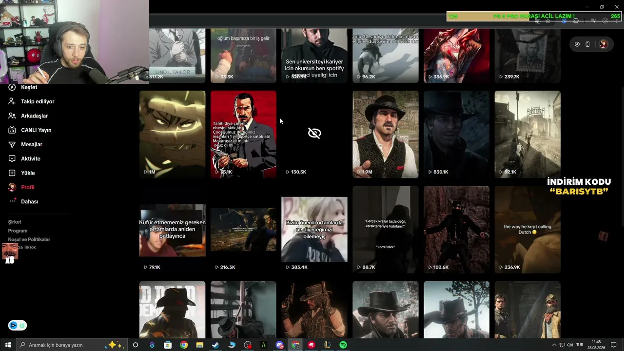Open the clock showing 11:48

coord(596,345)
